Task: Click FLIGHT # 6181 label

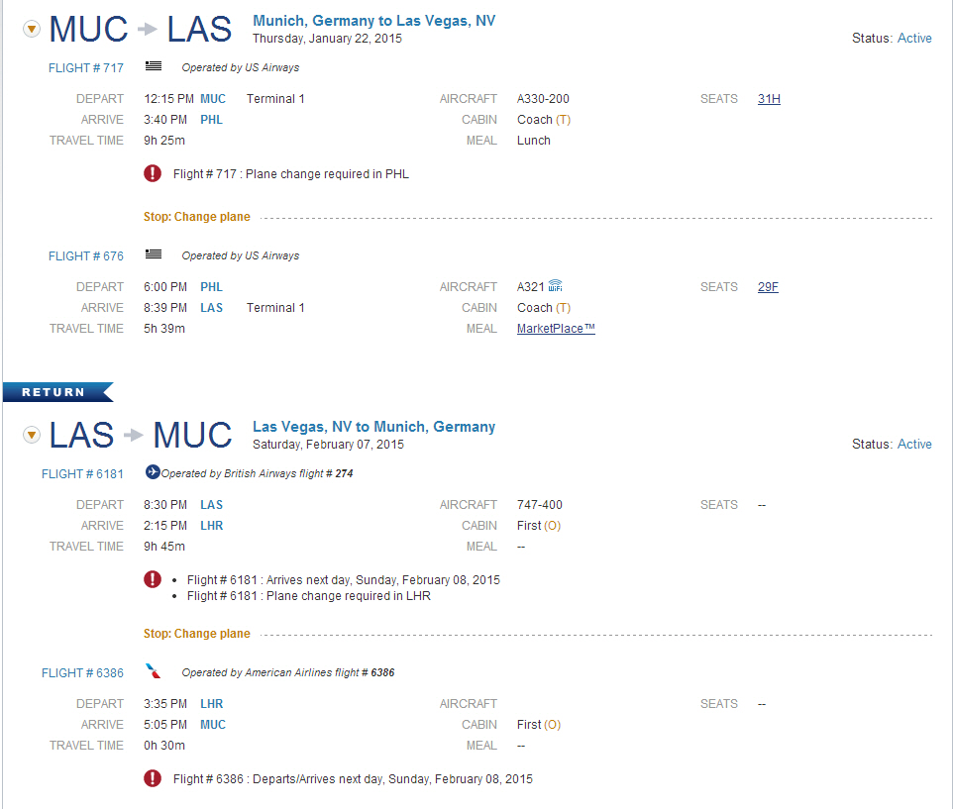Action: pyautogui.click(x=82, y=473)
